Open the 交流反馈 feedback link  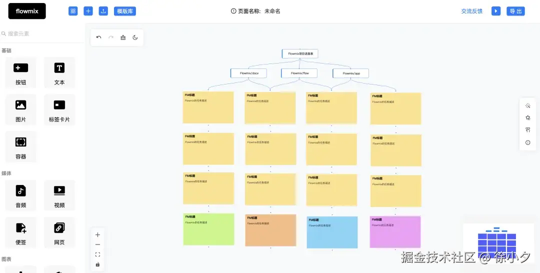472,11
